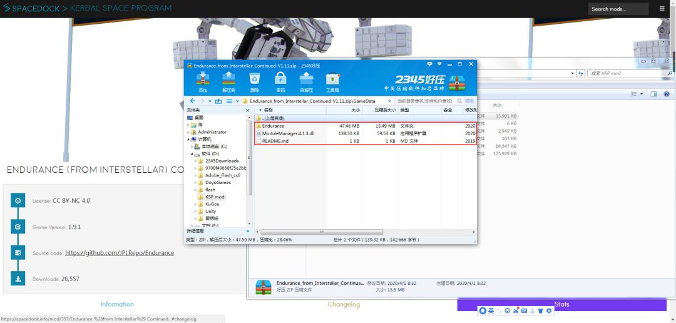676x323 pixels.
Task: Sort by 大小 column header in archive window
Action: coord(344,110)
